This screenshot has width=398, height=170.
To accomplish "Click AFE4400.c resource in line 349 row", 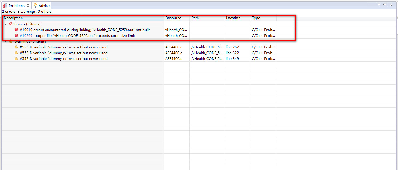I will coord(174,59).
